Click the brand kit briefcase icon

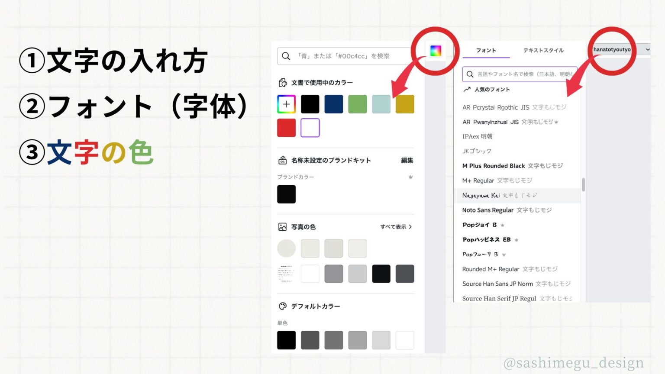282,160
